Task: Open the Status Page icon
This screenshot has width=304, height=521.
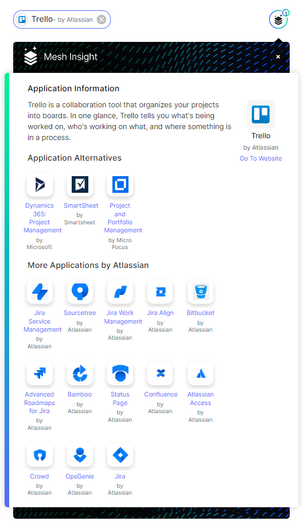Action: [120, 374]
